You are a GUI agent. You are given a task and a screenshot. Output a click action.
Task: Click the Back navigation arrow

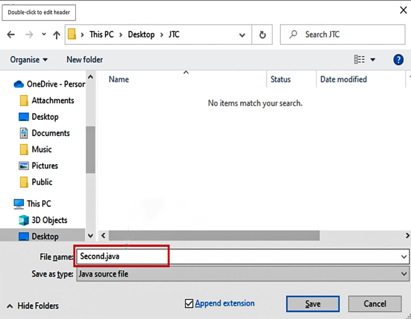pyautogui.click(x=11, y=35)
